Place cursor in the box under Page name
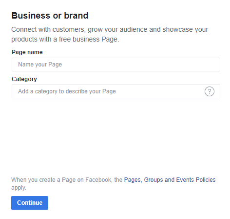This screenshot has height=219, width=230. tap(116, 65)
